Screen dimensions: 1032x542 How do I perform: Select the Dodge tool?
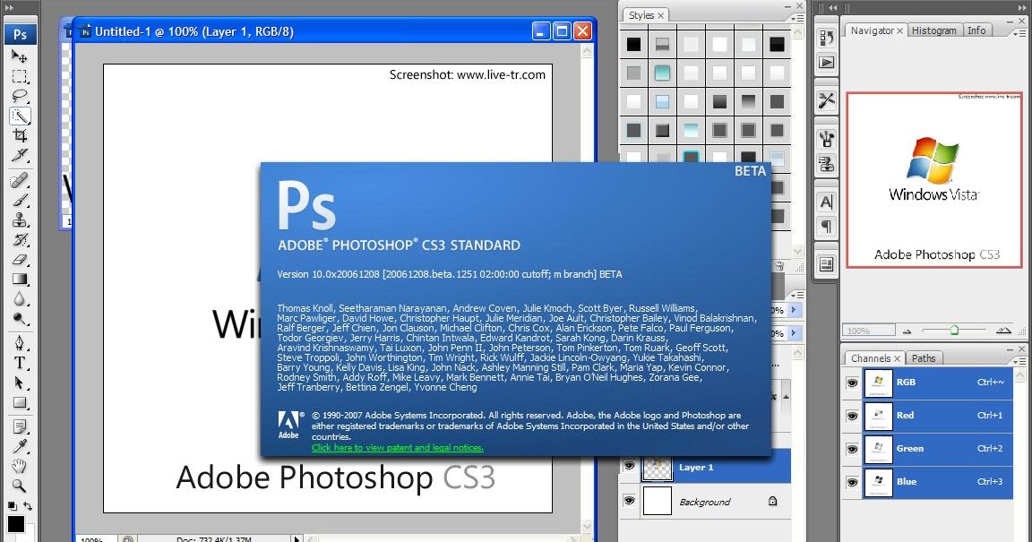point(20,319)
